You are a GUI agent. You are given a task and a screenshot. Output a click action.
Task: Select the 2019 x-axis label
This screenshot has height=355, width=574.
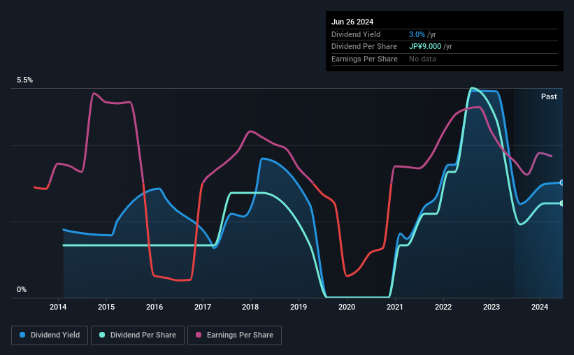point(299,307)
